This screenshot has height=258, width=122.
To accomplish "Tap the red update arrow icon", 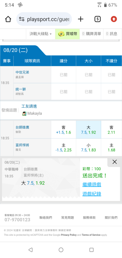I will [114, 19].
